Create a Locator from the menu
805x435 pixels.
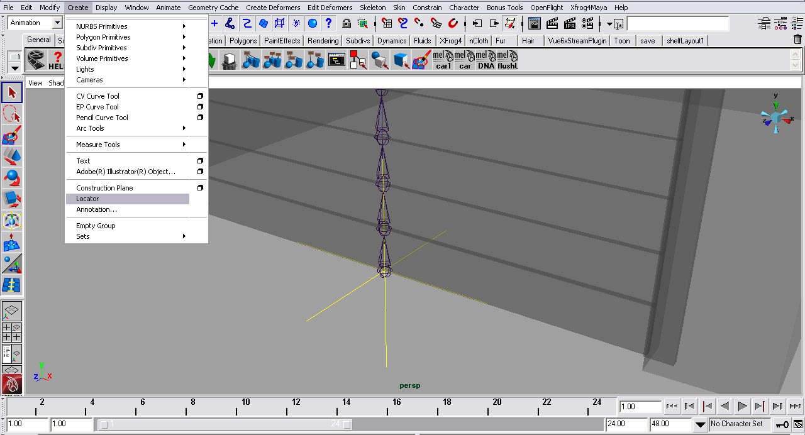click(x=88, y=199)
